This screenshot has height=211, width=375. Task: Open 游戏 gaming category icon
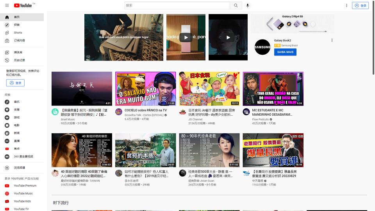click(x=7, y=118)
